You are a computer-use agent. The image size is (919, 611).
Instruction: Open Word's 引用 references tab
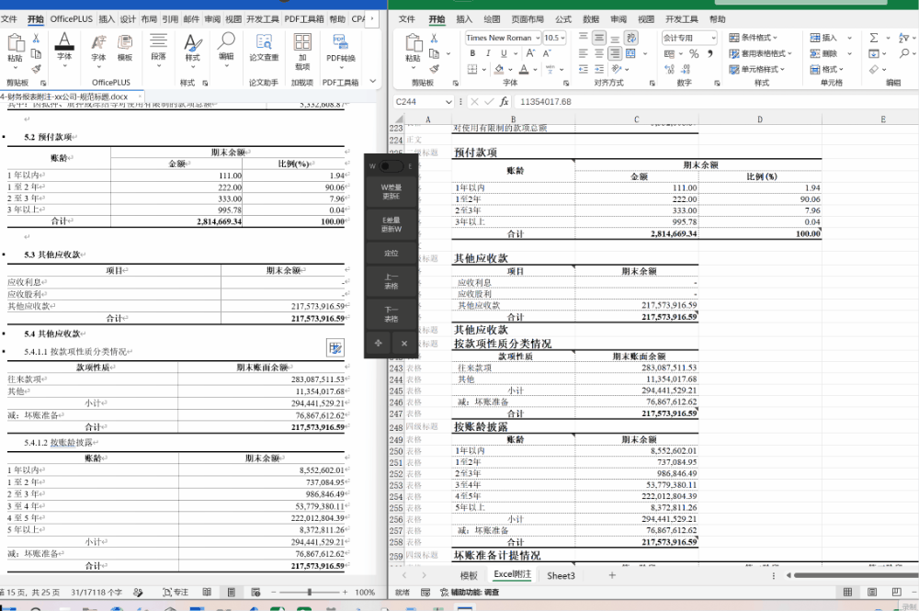[170, 18]
